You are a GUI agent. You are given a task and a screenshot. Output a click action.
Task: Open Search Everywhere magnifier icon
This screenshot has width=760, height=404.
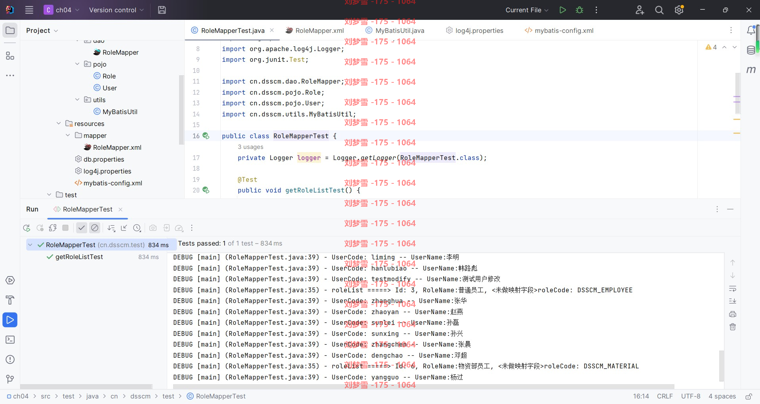[659, 10]
